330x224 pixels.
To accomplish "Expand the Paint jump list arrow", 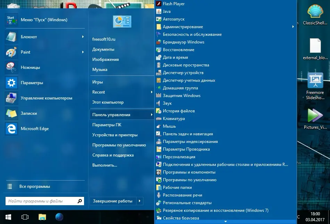I will point(83,52).
